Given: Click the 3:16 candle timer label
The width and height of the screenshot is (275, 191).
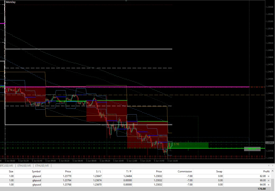Looking at the screenshot, I should [176, 144].
